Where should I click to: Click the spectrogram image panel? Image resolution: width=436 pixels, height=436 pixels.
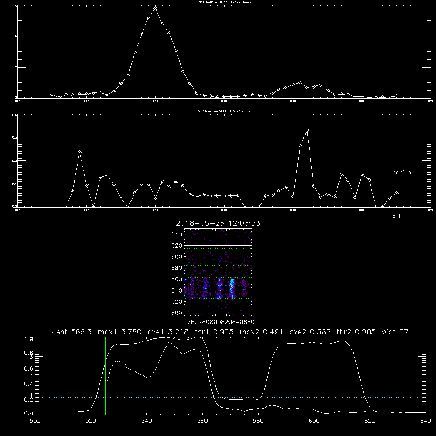pyautogui.click(x=218, y=272)
